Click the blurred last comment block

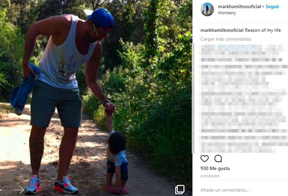tap(242, 144)
